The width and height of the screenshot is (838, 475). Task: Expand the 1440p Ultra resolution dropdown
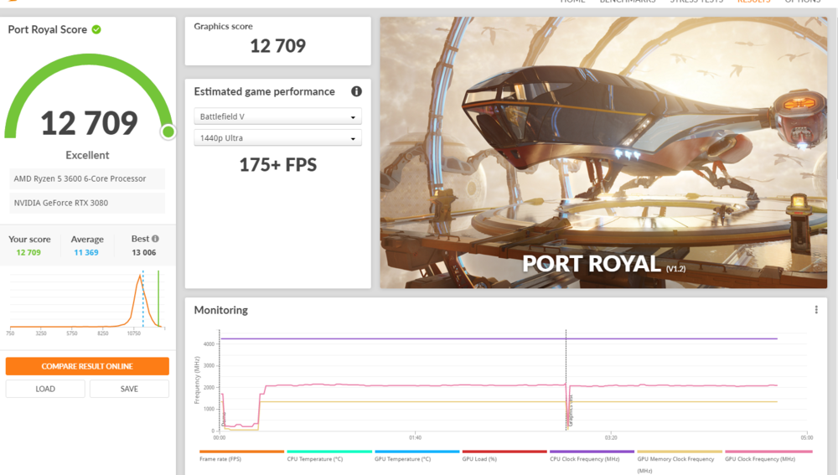(x=277, y=138)
